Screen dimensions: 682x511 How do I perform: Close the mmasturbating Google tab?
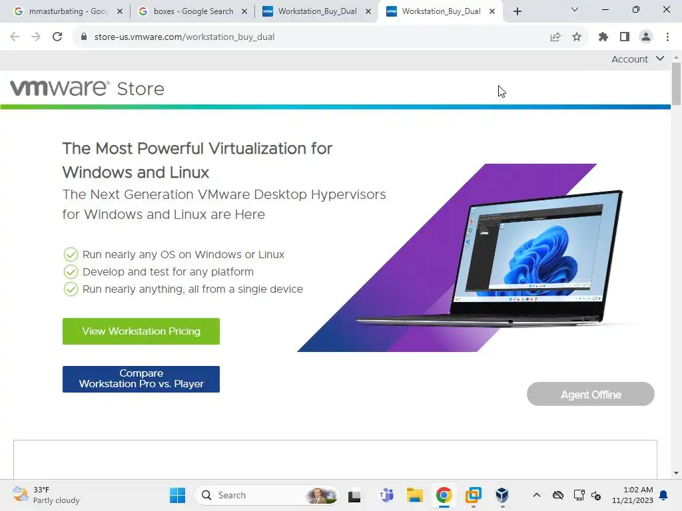(120, 12)
